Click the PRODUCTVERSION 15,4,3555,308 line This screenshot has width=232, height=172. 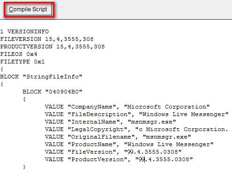pyautogui.click(x=52, y=47)
